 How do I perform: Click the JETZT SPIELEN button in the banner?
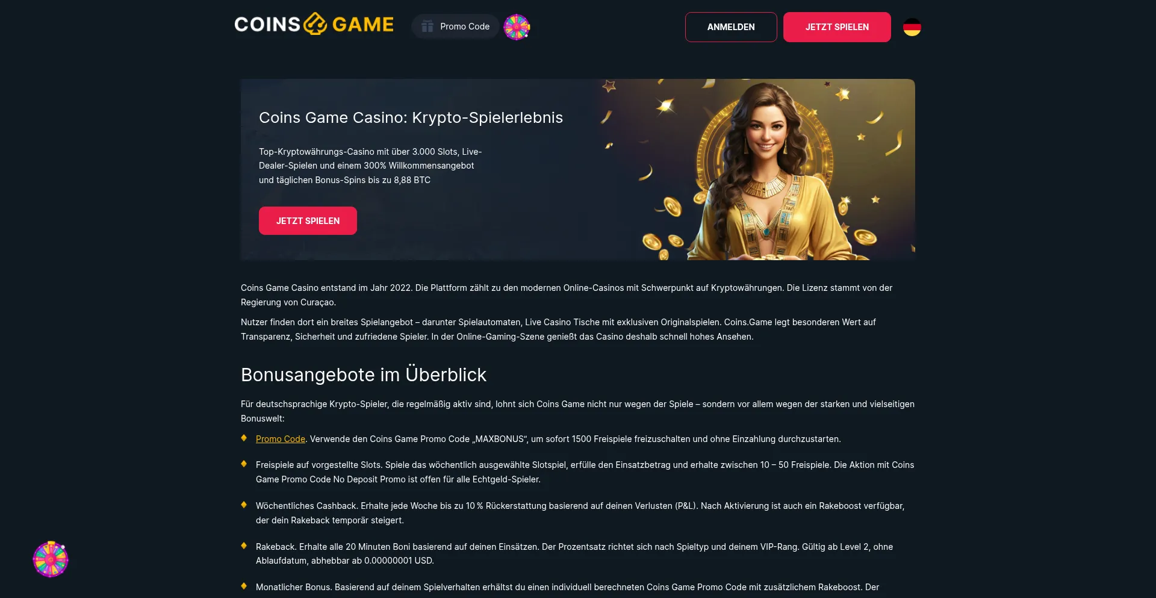308,221
